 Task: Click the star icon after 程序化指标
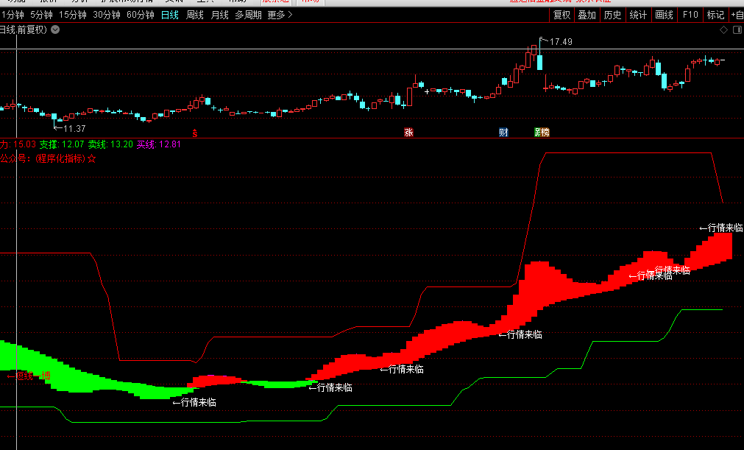pos(92,158)
